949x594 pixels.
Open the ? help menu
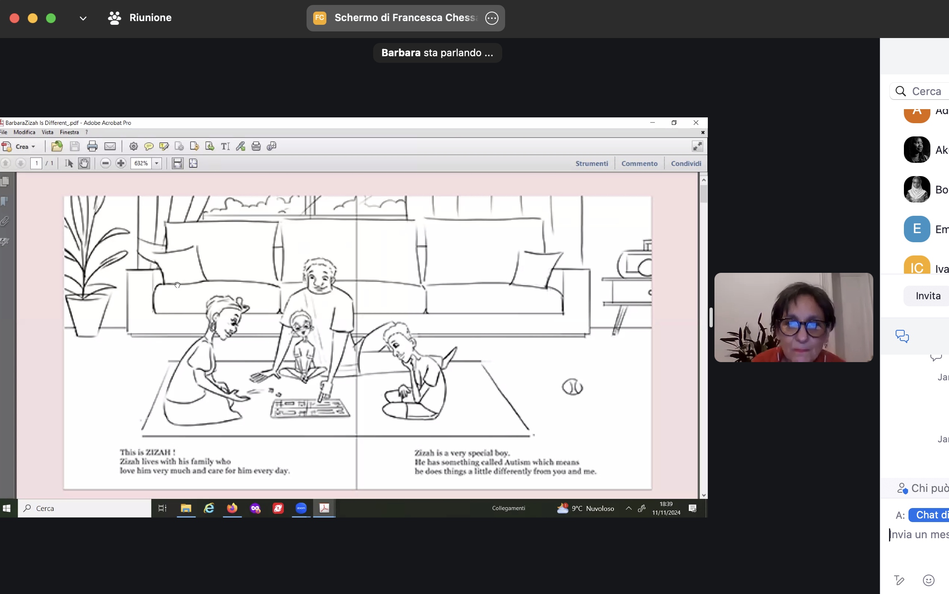tap(86, 132)
